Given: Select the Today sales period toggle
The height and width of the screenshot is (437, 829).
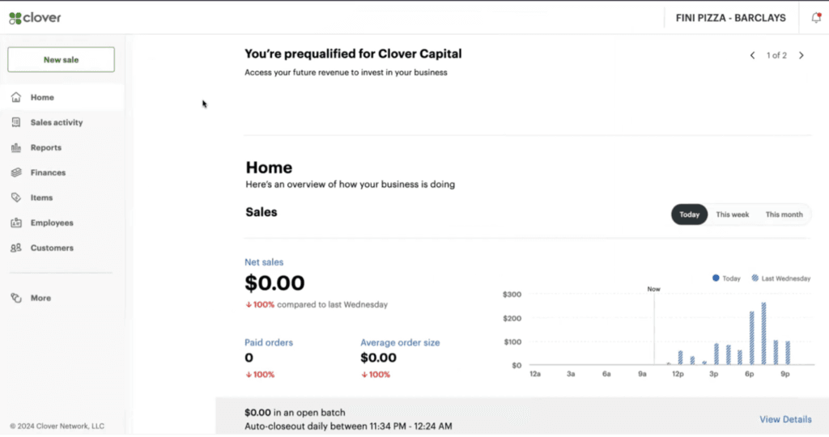Looking at the screenshot, I should click(689, 214).
